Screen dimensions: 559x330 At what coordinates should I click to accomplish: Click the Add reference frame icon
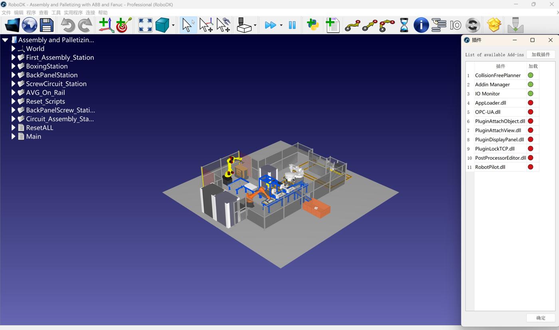106,25
